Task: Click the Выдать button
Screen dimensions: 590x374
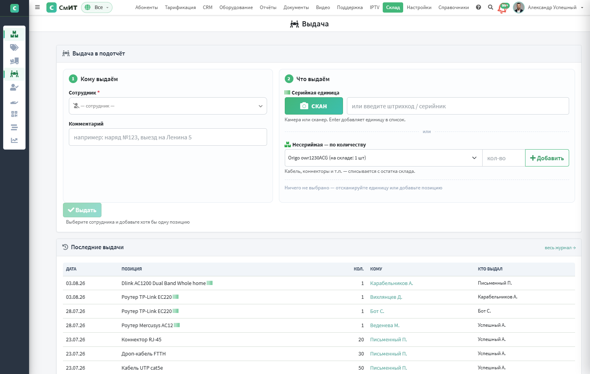Action: [82, 210]
